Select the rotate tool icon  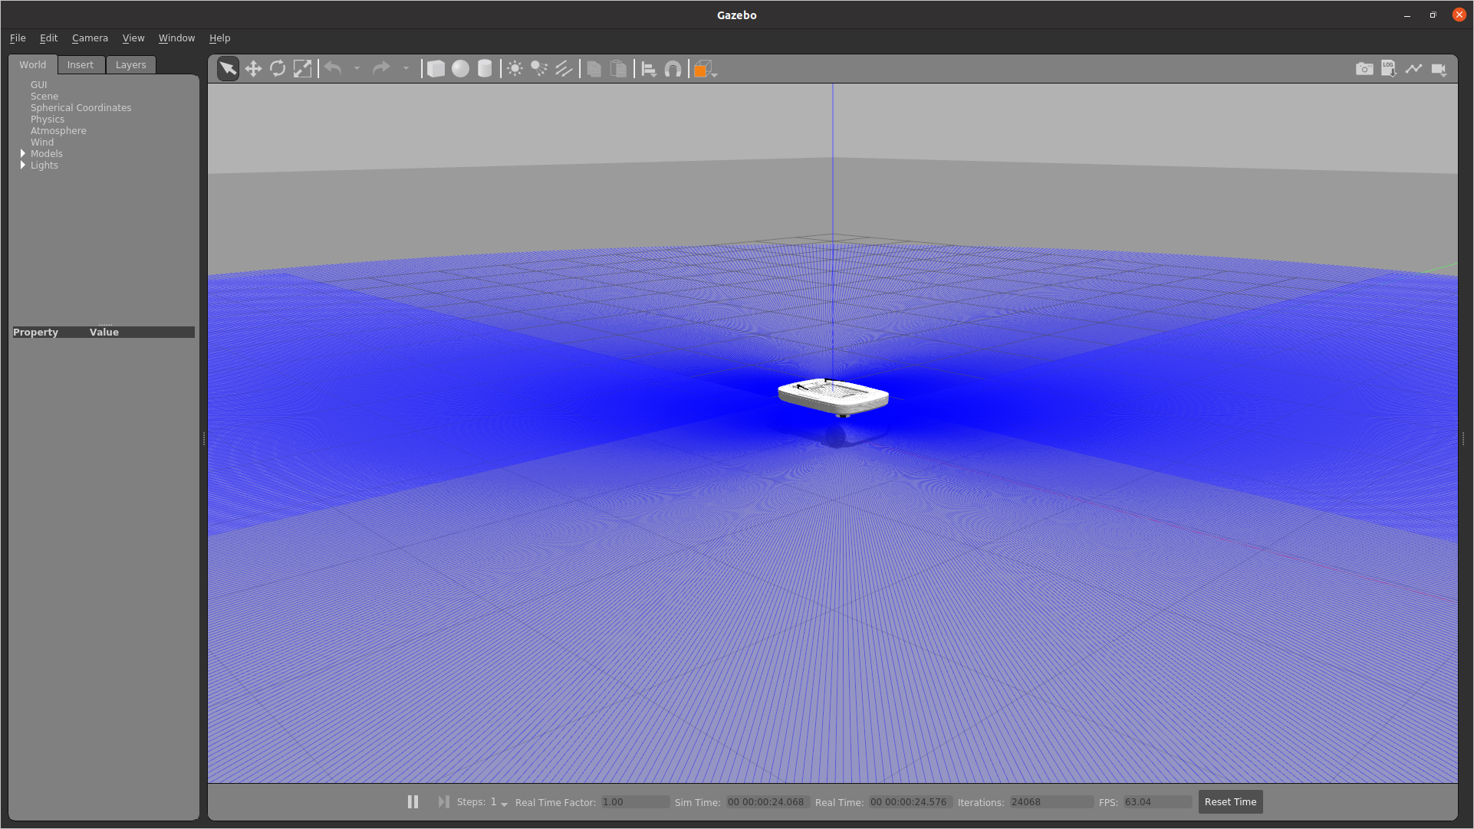click(278, 69)
